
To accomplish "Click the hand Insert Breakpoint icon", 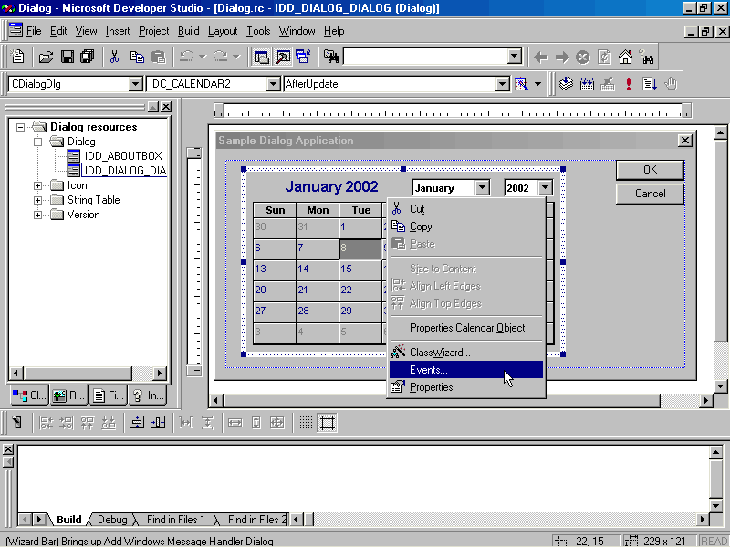I will 671,84.
